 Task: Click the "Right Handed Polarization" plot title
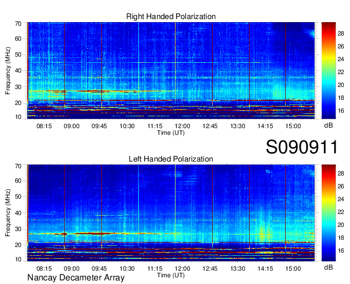pos(171,16)
